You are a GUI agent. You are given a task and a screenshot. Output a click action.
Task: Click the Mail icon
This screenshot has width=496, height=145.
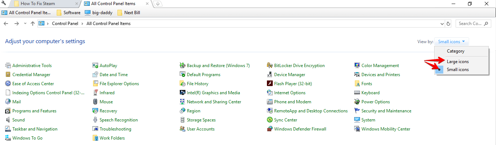[x=8, y=102]
